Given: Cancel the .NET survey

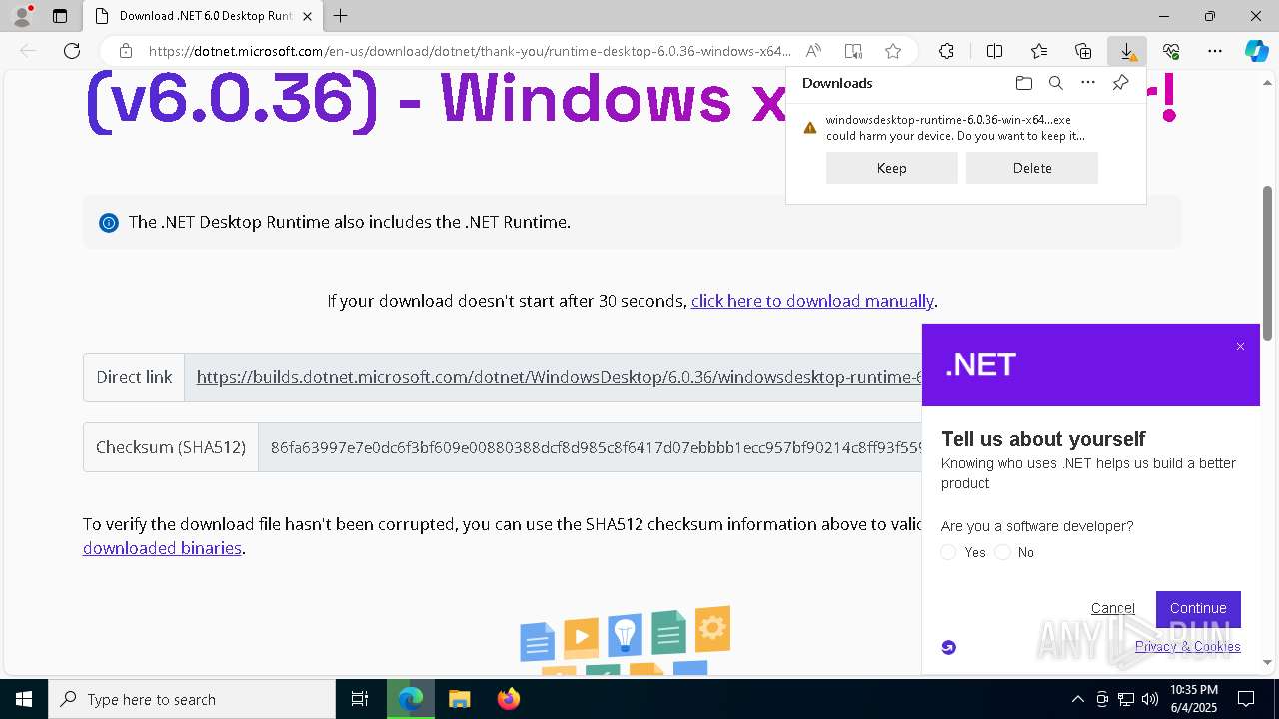Looking at the screenshot, I should [x=1112, y=608].
